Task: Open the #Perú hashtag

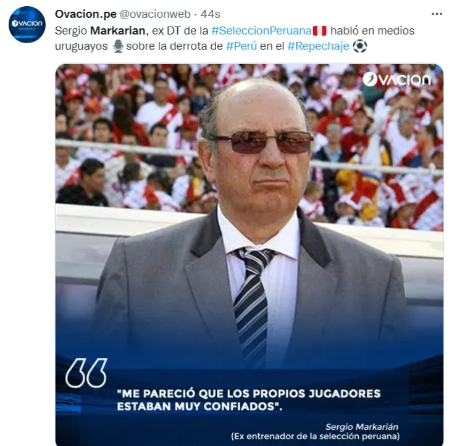Action: coord(241,46)
